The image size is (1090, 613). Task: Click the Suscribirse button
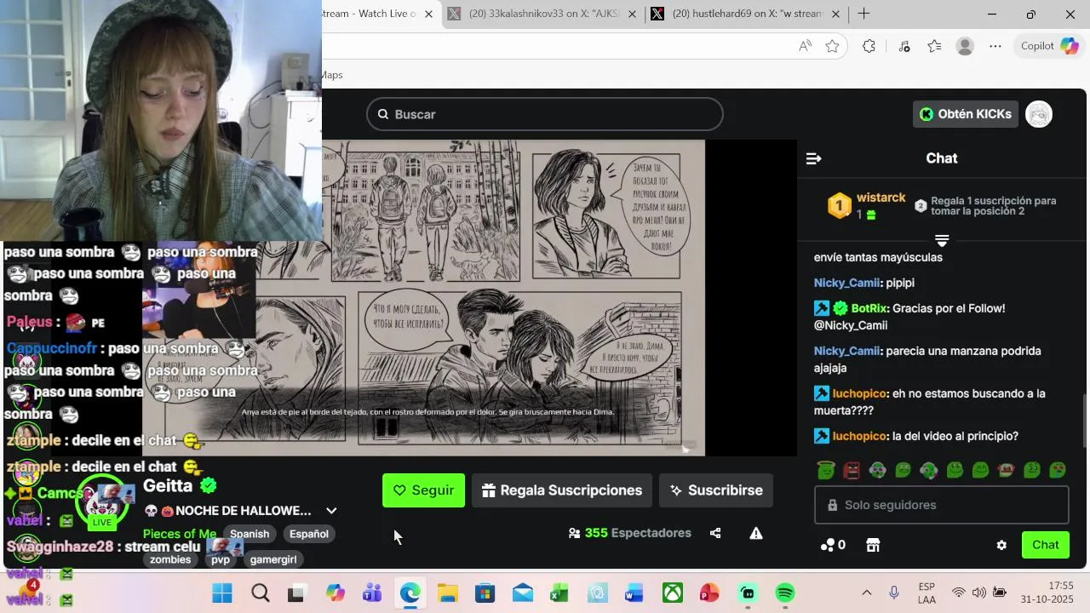[x=715, y=490]
